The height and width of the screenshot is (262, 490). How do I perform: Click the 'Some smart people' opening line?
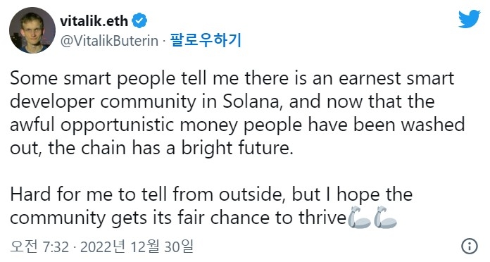tap(232, 78)
